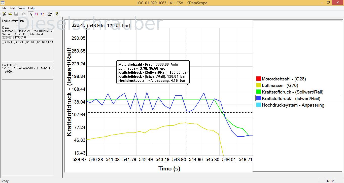Click the yellow question mark help icon
The height and width of the screenshot is (183, 344).
coord(57,14)
